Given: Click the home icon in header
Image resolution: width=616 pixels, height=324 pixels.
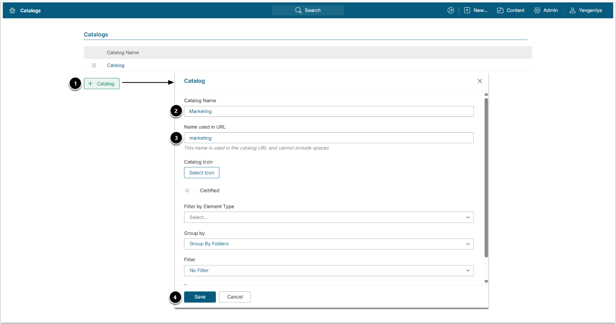Looking at the screenshot, I should pyautogui.click(x=12, y=10).
